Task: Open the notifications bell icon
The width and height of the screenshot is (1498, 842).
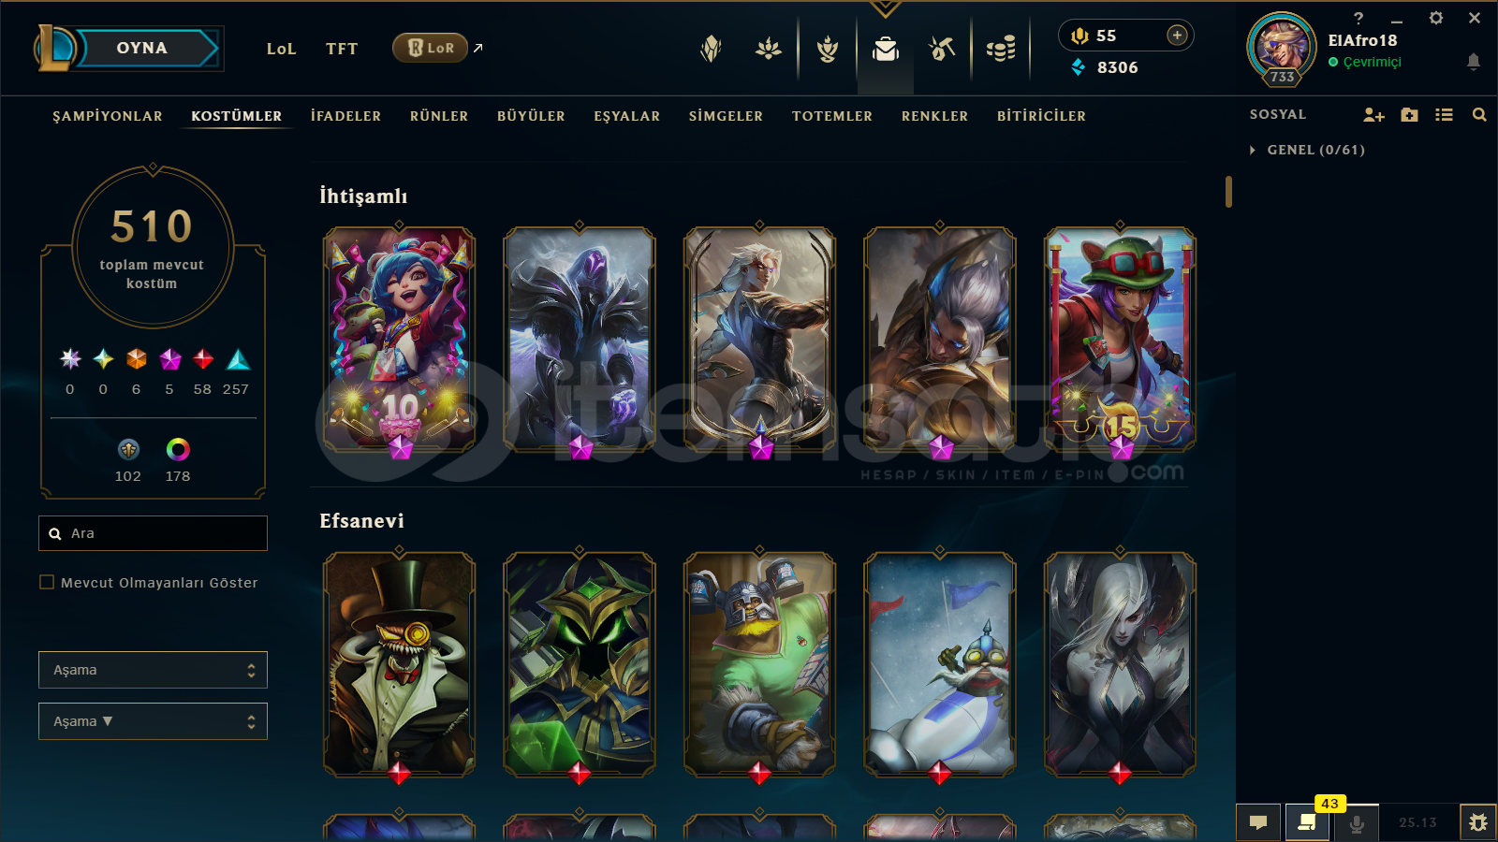Action: (1473, 62)
